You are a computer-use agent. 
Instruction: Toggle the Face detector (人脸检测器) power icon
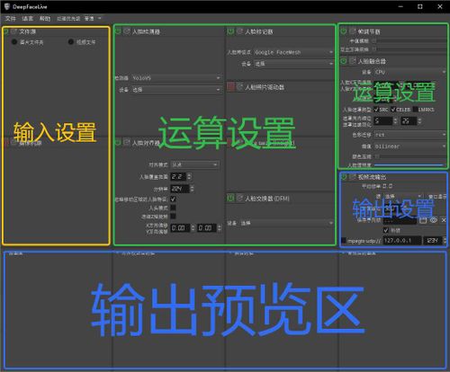coord(118,31)
